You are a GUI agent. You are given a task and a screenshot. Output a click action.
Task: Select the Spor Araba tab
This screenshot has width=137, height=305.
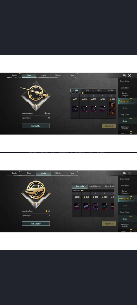80,186
